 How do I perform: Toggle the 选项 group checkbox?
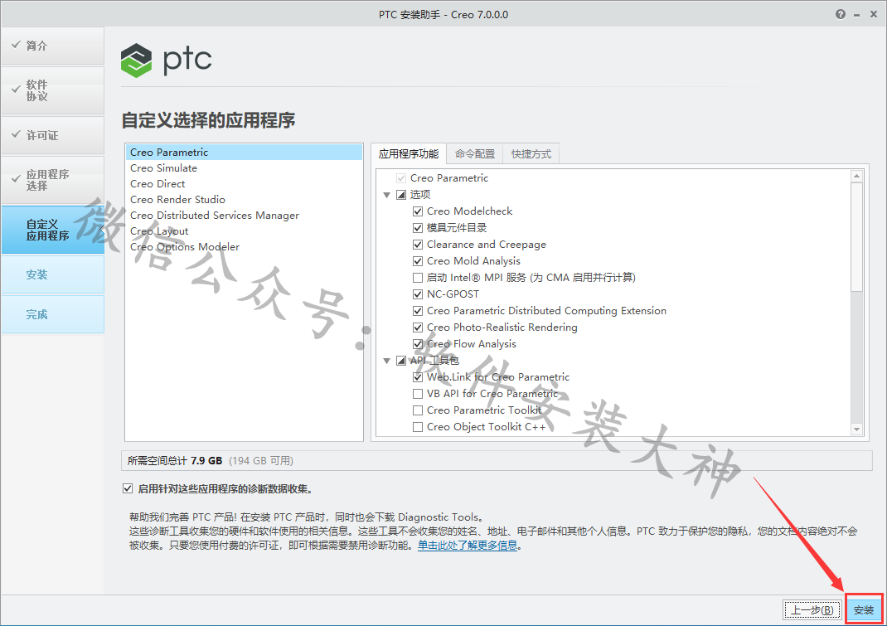(401, 195)
